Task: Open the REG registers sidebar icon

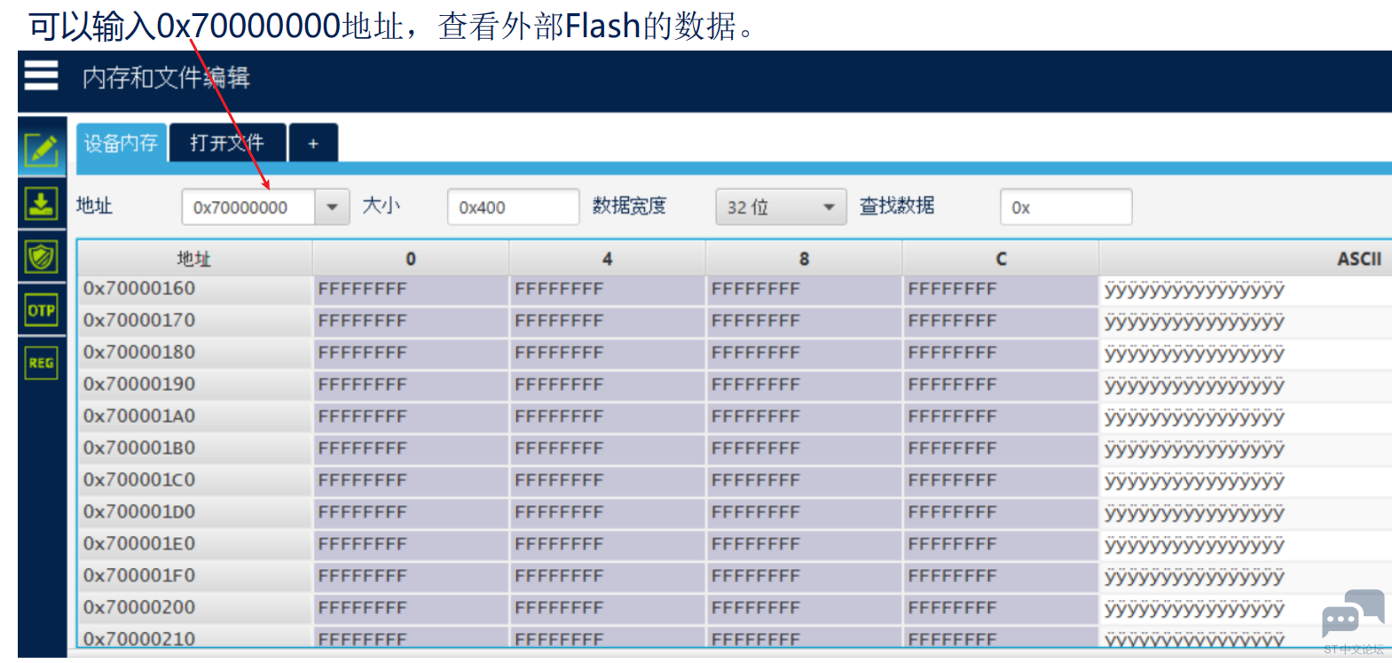Action: pos(41,363)
